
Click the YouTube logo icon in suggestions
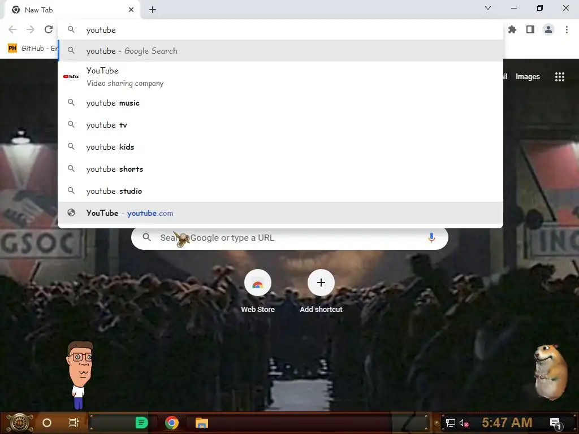(71, 77)
